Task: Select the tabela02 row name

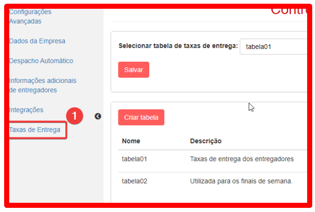Action: [134, 181]
